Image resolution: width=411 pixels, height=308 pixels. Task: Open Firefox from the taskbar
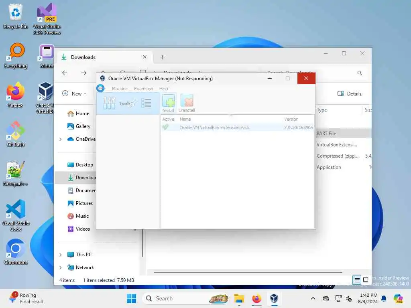tap(256, 298)
